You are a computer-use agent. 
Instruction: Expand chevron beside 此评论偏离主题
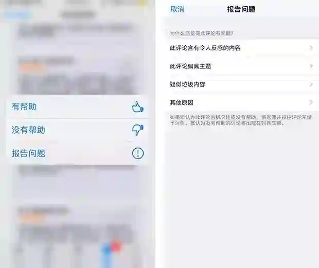coord(311,66)
